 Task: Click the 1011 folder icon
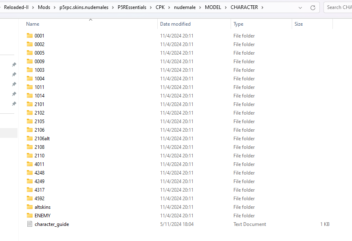pyautogui.click(x=30, y=87)
